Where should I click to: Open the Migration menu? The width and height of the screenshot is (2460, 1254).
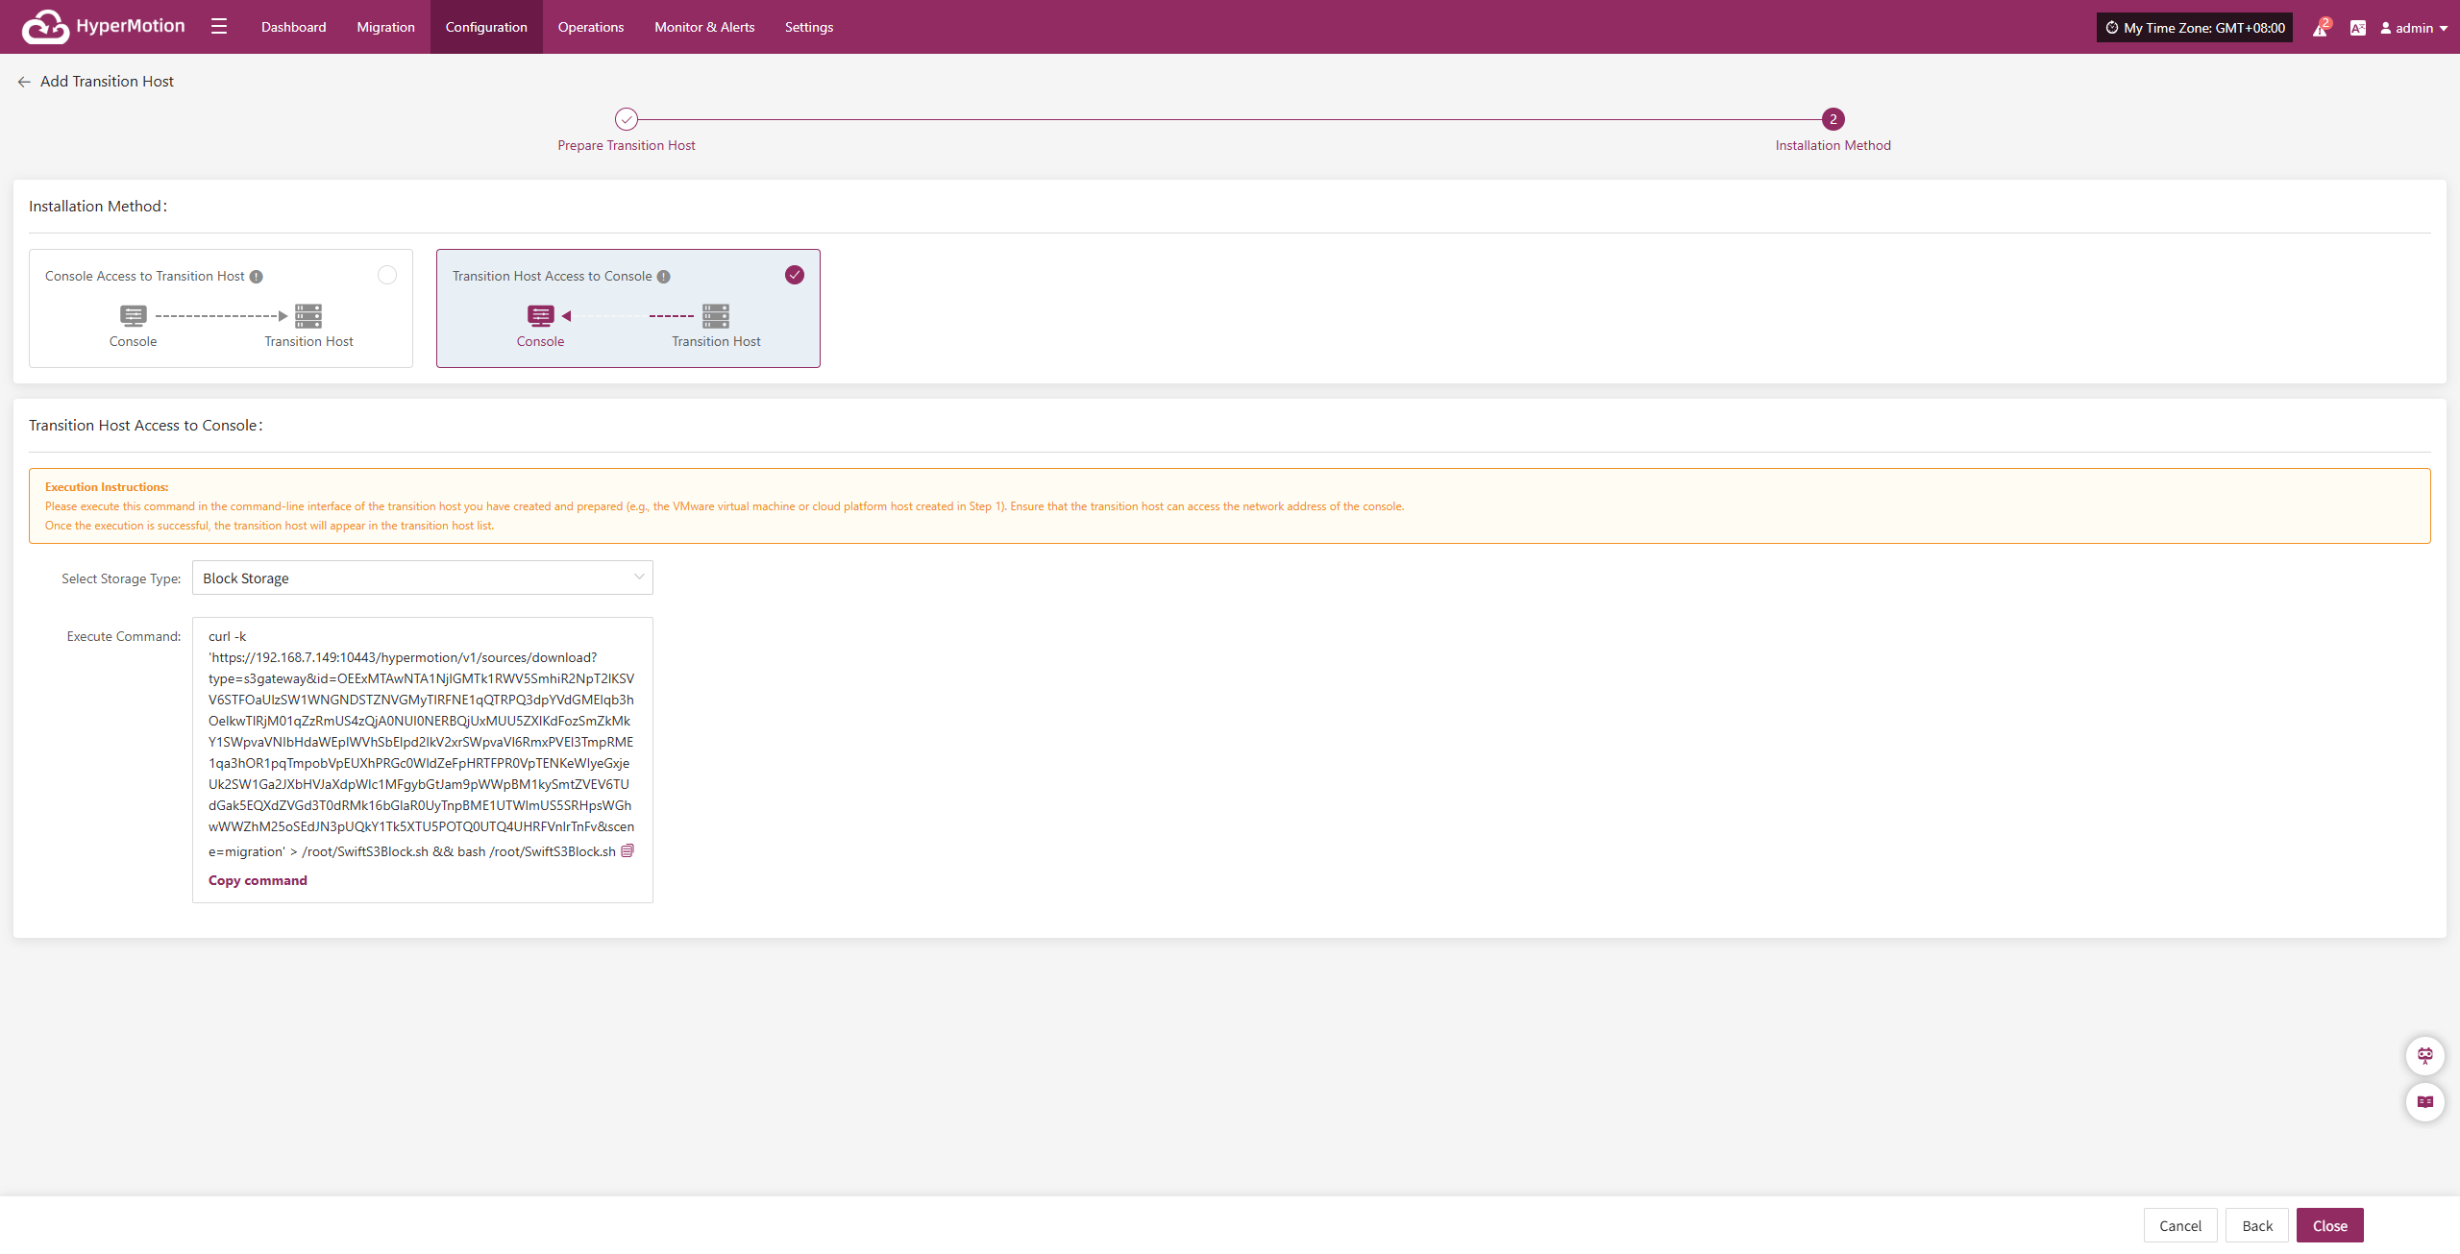[x=385, y=27]
